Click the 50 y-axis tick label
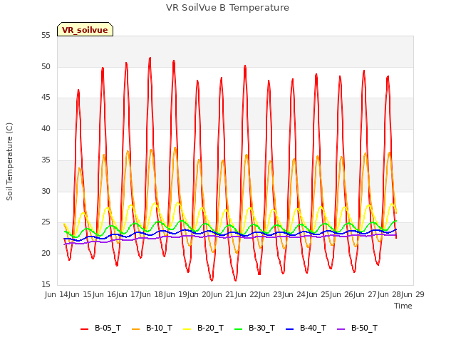 pyautogui.click(x=46, y=66)
